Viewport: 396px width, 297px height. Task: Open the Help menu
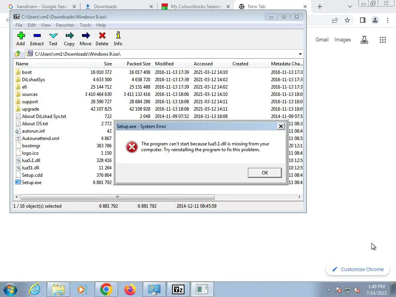(x=101, y=25)
